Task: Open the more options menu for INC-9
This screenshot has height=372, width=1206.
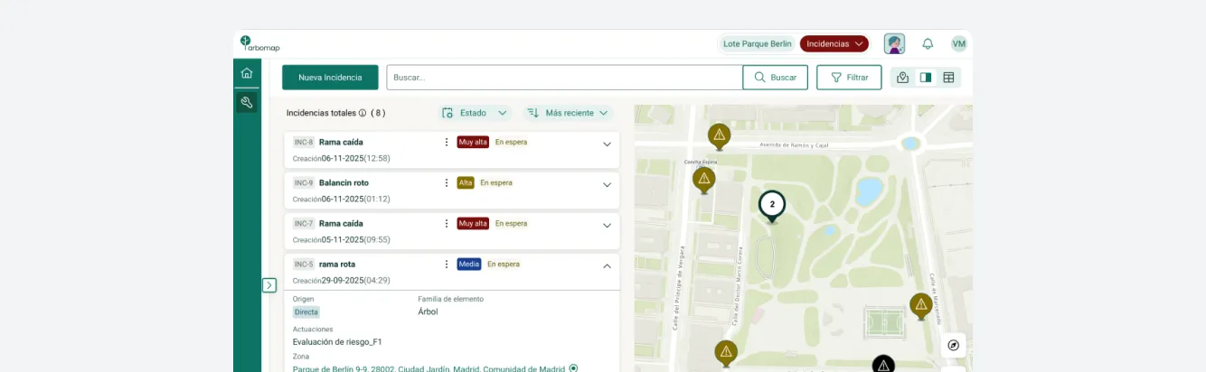Action: click(x=446, y=182)
